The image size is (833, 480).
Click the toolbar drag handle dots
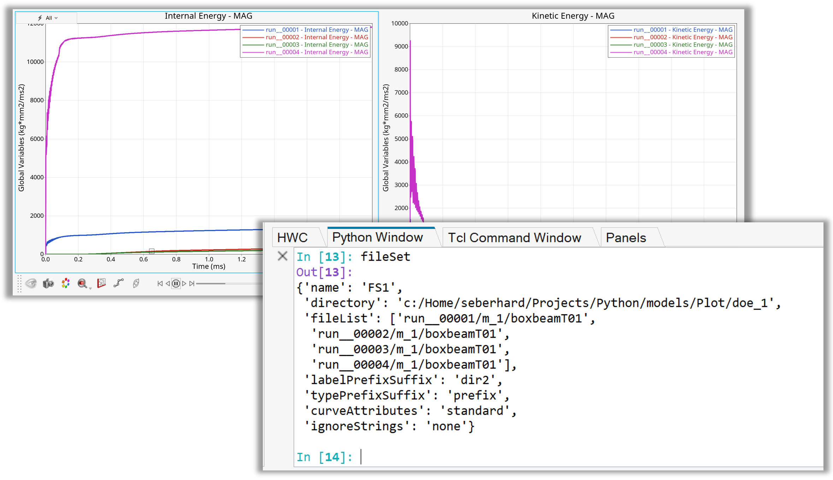pyautogui.click(x=19, y=284)
